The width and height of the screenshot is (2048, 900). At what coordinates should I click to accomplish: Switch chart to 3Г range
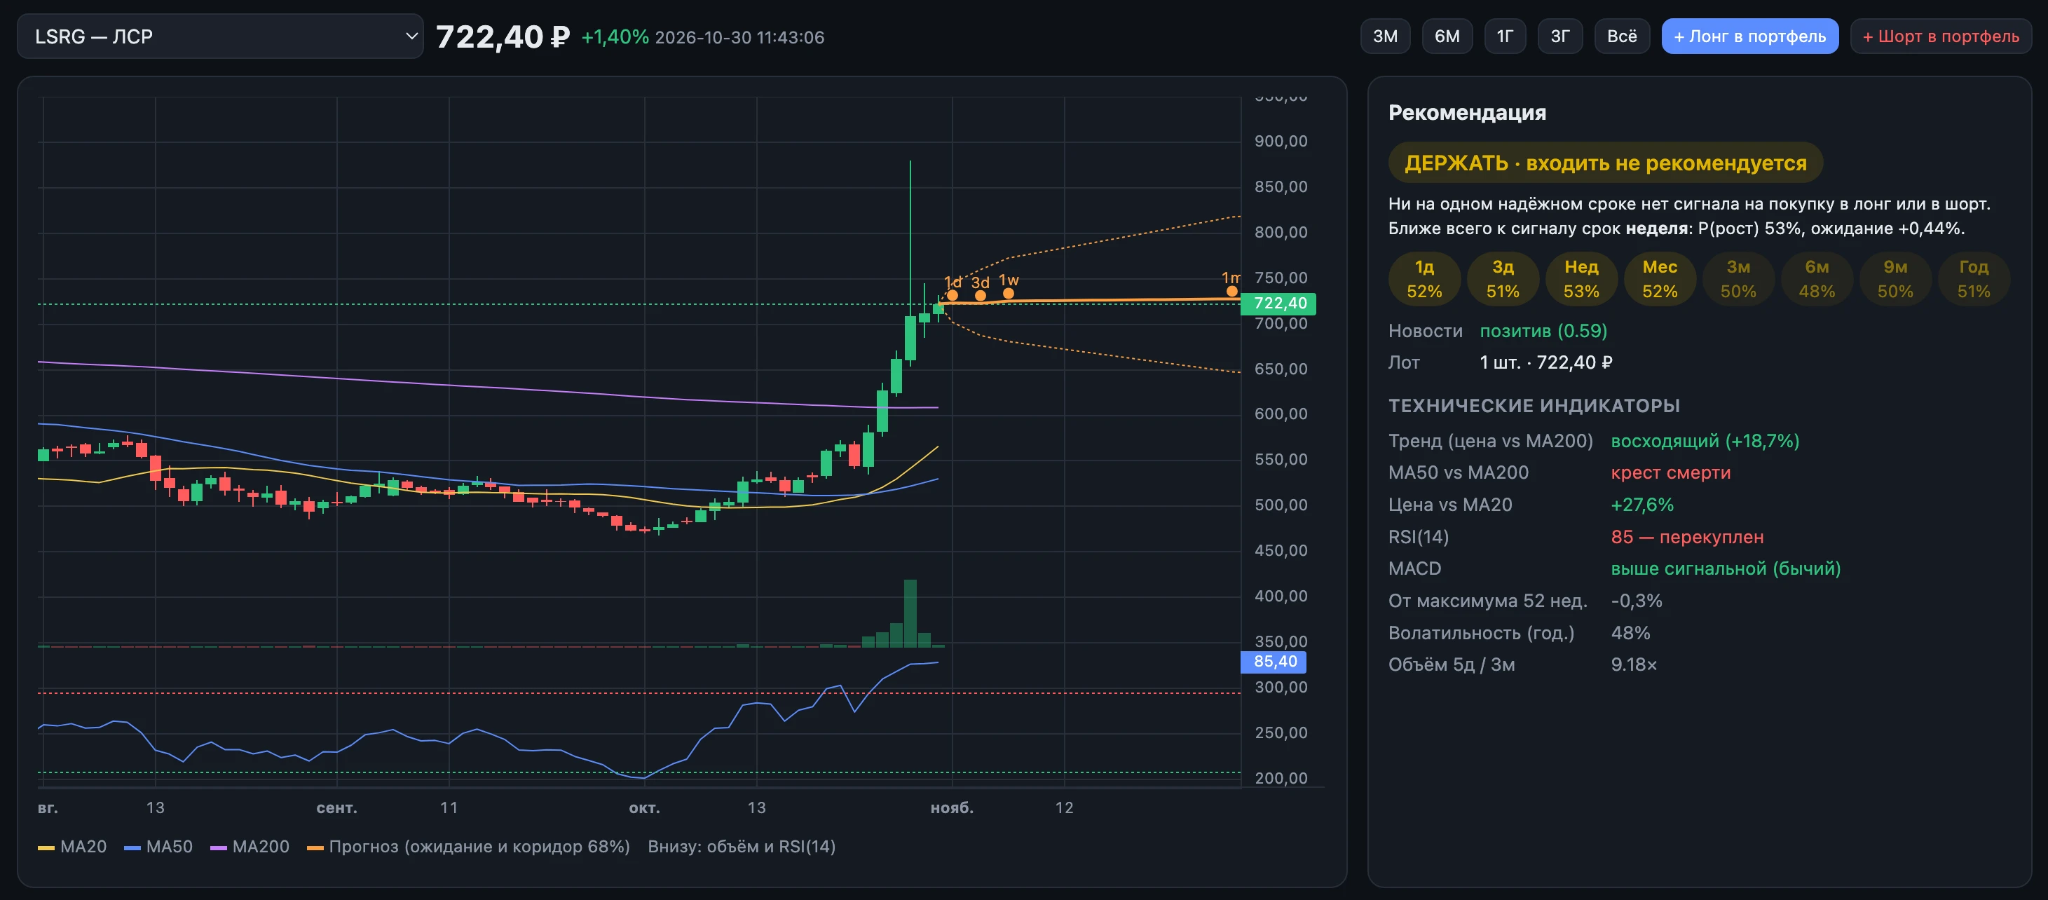pos(1560,36)
